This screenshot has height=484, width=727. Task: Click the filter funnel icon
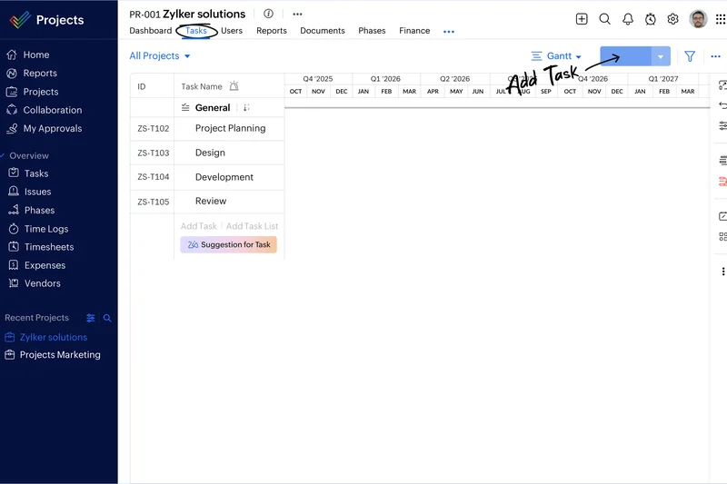[x=690, y=56]
